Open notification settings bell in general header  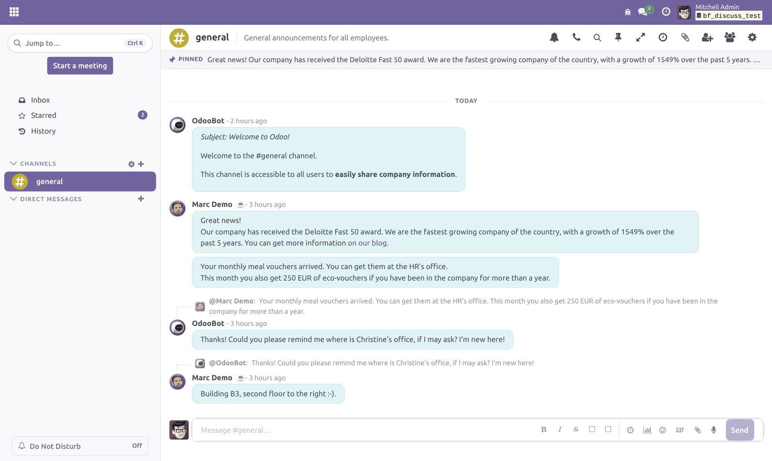[554, 38]
